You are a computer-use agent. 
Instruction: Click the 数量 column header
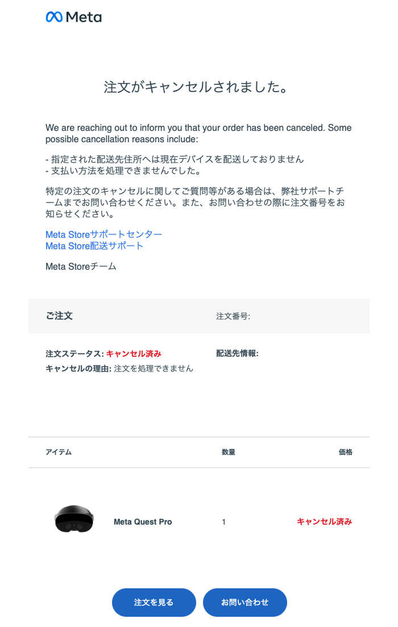[x=229, y=452]
